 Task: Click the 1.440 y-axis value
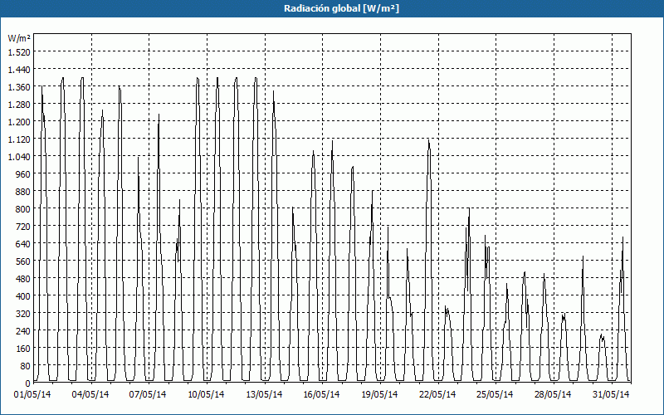[x=19, y=69]
